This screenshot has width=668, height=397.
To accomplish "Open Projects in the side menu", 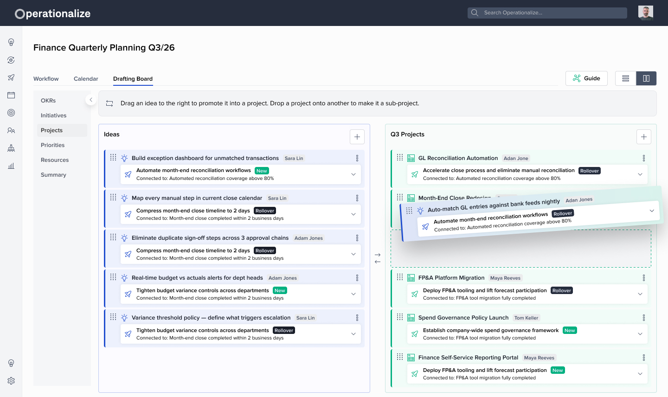I will click(x=62, y=130).
